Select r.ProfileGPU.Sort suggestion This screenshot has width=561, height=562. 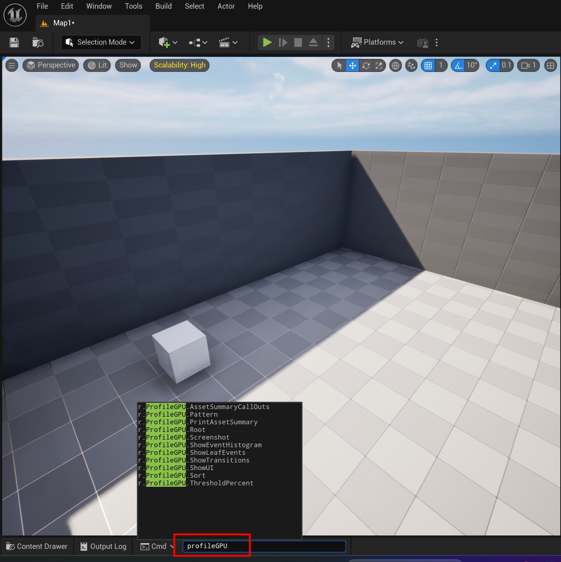(219, 476)
